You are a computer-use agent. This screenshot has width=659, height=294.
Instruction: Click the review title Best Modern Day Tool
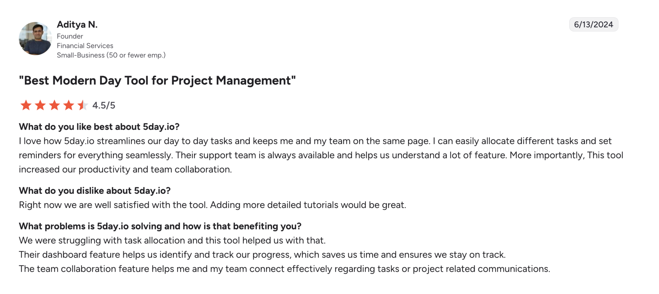tap(157, 81)
